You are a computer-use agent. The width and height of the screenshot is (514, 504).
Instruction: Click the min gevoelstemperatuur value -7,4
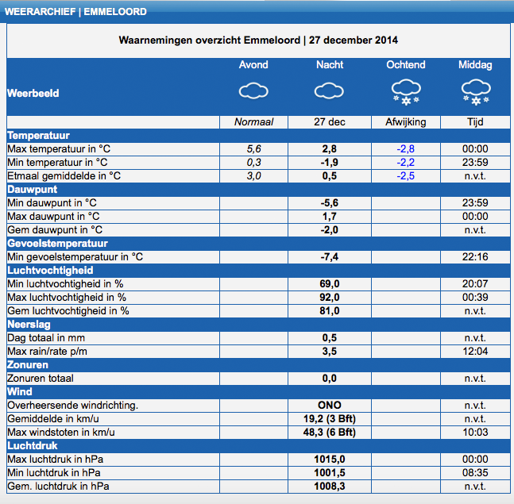coord(330,256)
